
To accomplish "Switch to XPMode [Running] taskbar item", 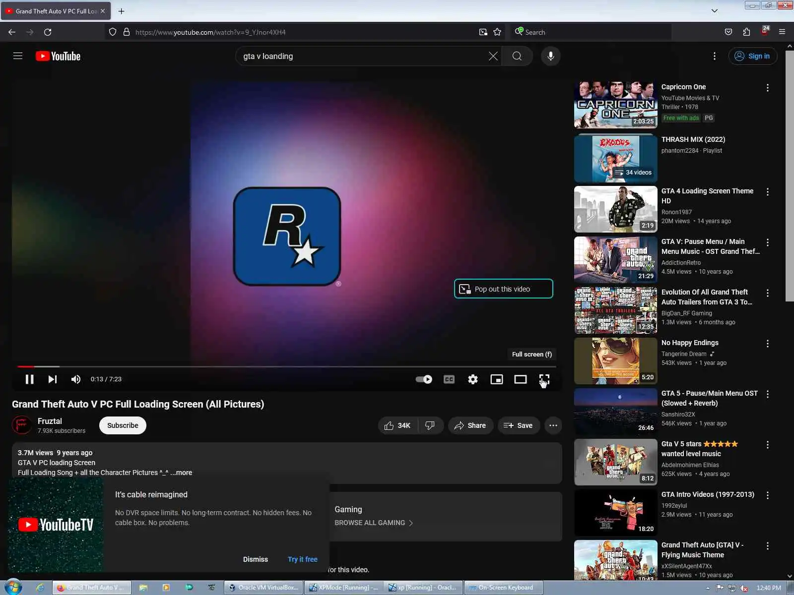I will (343, 588).
